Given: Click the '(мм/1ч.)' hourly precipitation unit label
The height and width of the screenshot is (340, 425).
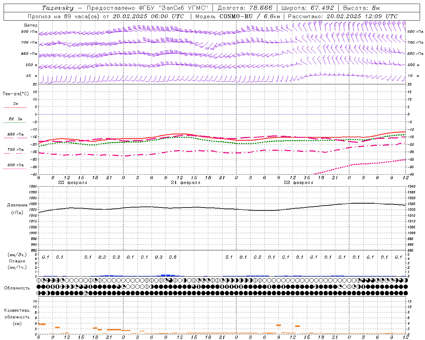Looking at the screenshot, I should coord(17,267).
